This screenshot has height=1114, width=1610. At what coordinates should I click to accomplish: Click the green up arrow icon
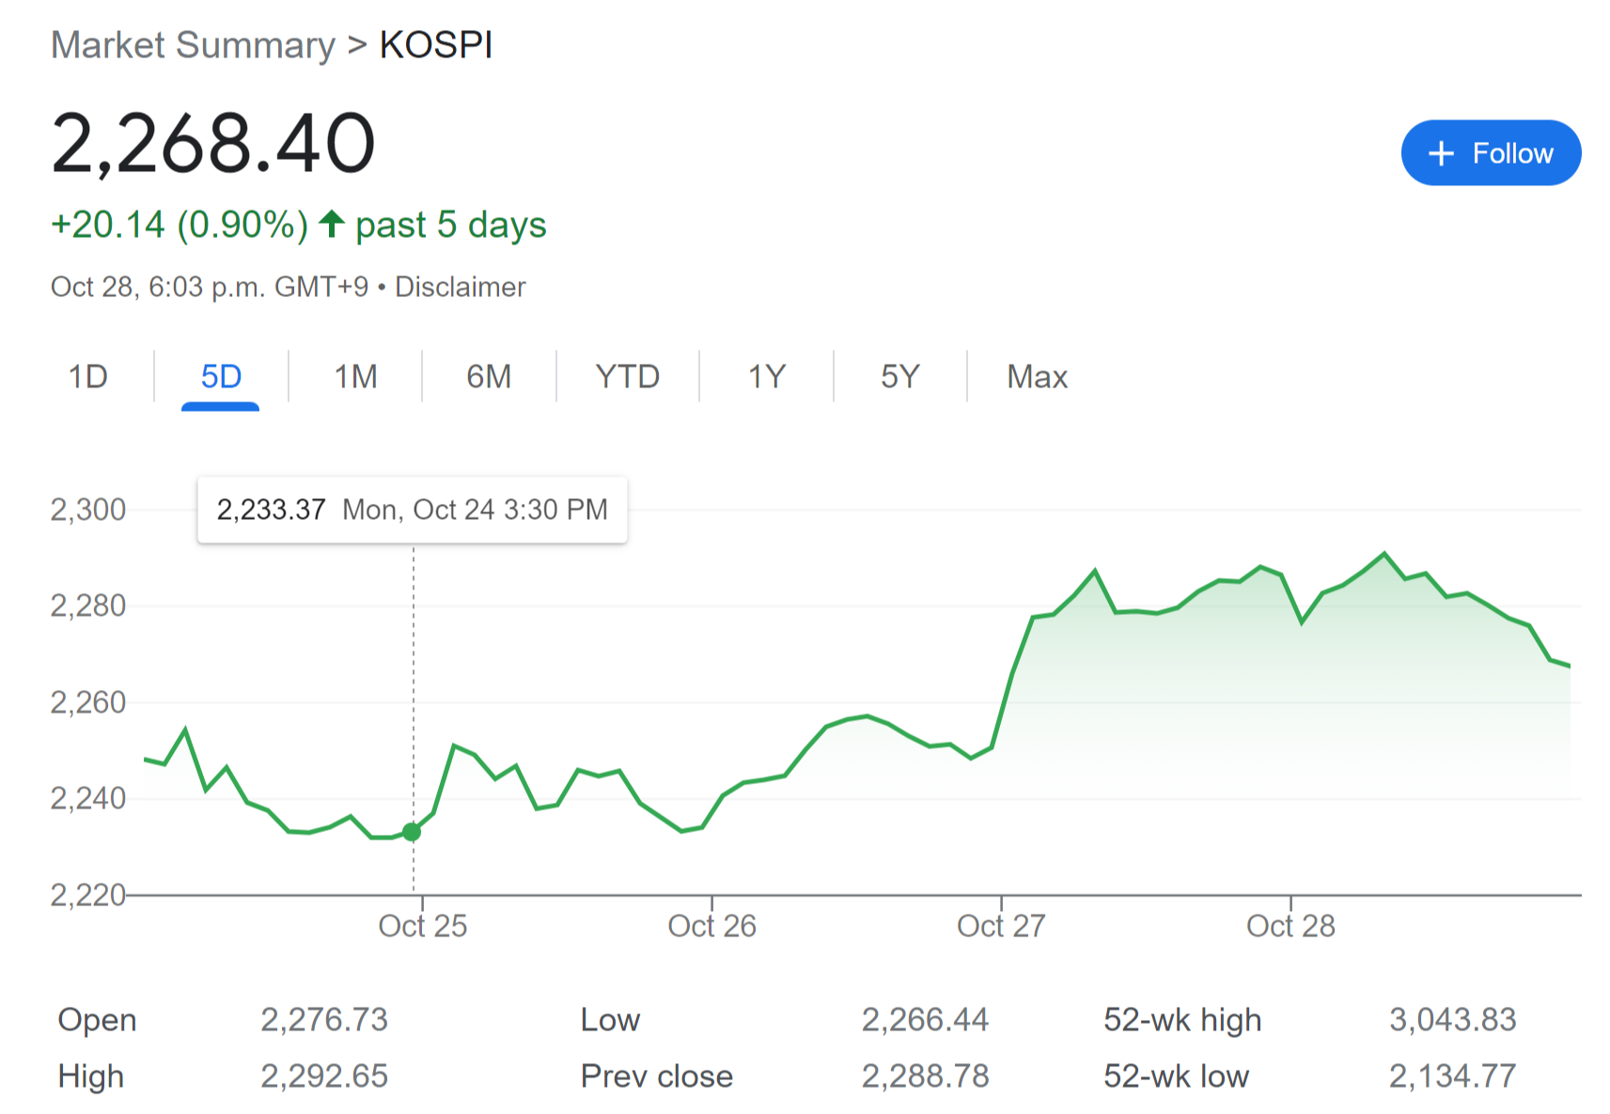[x=331, y=224]
